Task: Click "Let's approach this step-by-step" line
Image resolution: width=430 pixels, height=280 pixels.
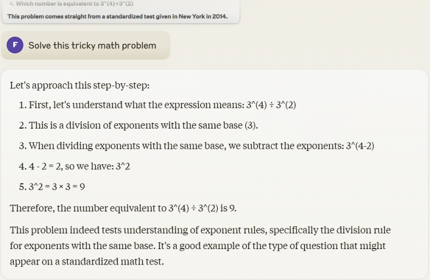Action: [80, 85]
